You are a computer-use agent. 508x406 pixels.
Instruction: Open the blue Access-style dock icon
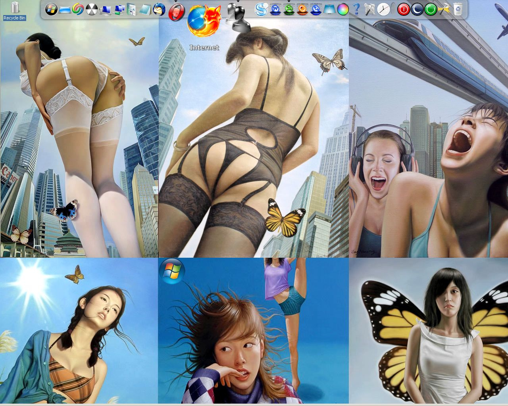[x=316, y=9]
